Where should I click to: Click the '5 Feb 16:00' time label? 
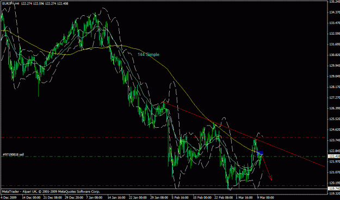tap(180, 198)
